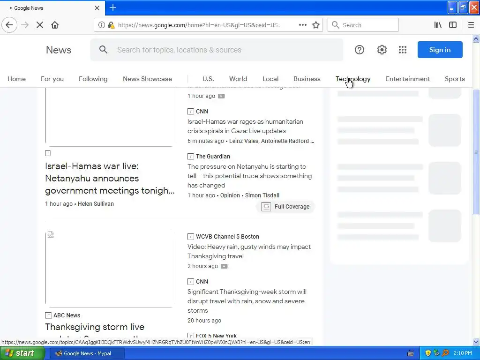Stop loading the page with the X button
This screenshot has width=480, height=360.
pyautogui.click(x=39, y=25)
